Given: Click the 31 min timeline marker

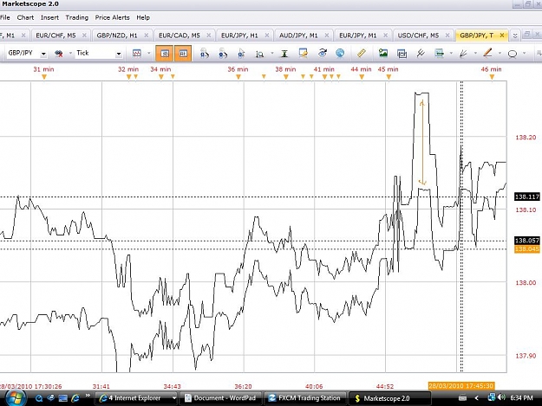Looking at the screenshot, I should click(44, 76).
